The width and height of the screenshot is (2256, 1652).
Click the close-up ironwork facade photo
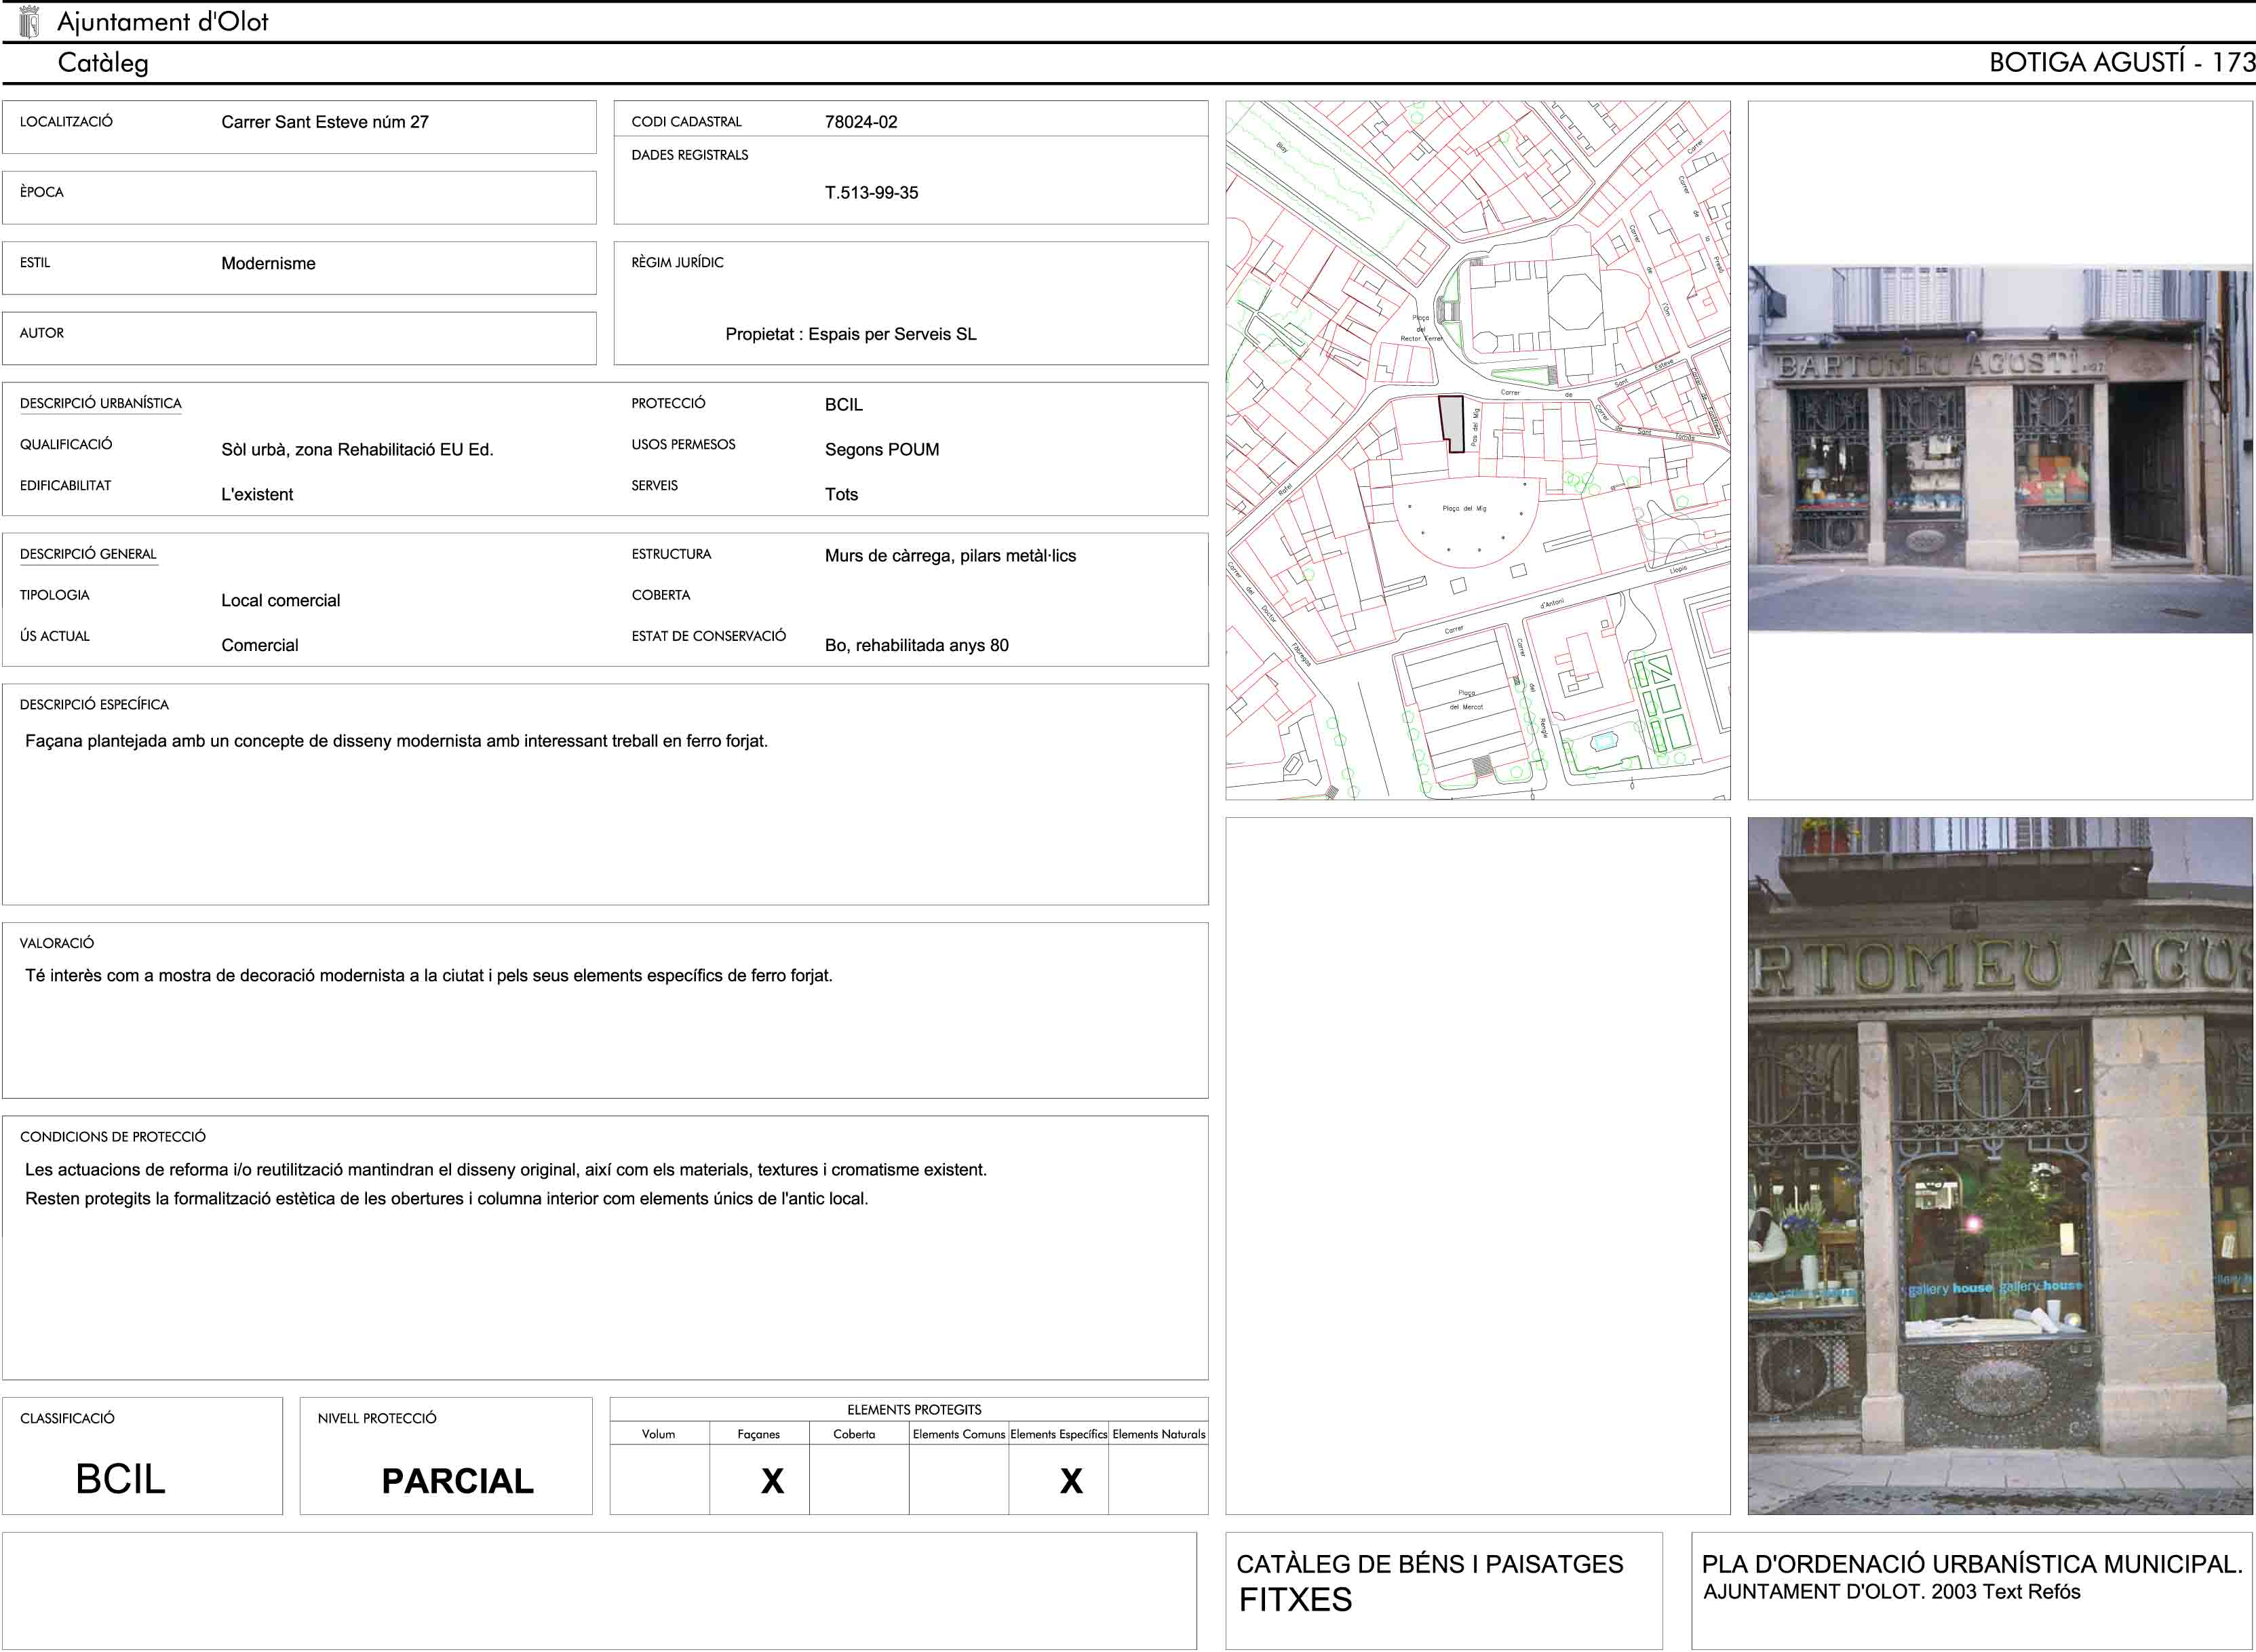pos(1999,1165)
